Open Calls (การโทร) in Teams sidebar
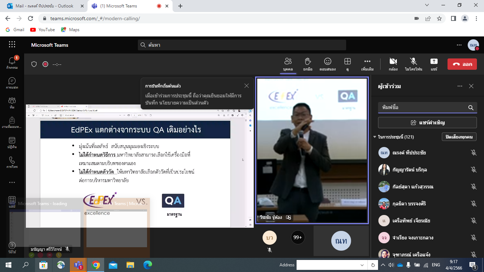484x272 pixels. 12,162
